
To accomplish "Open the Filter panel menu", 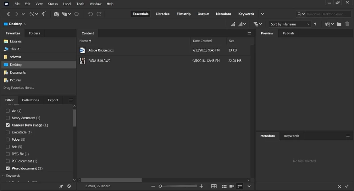I will click(x=71, y=100).
